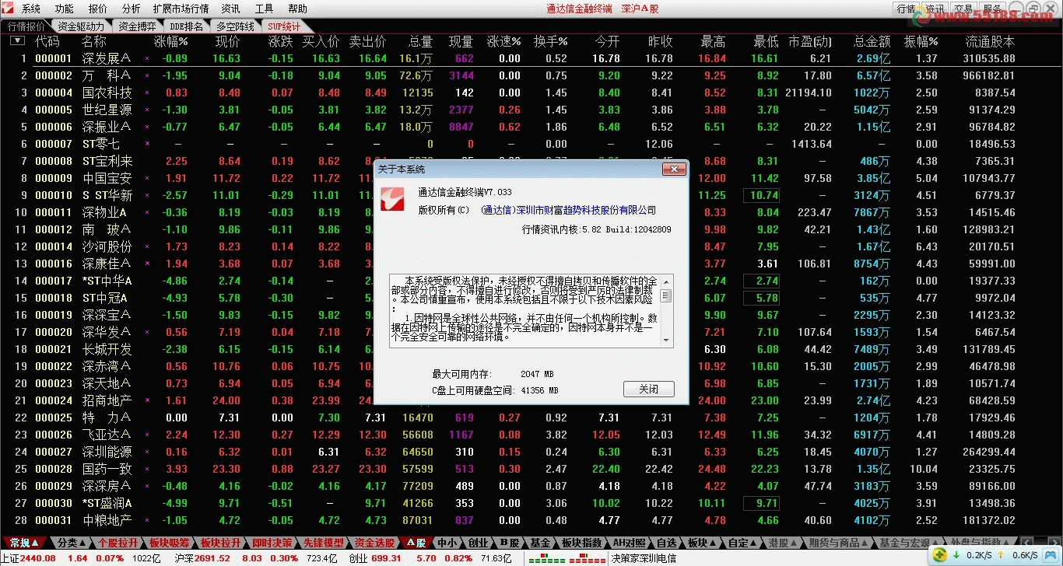Select the A股 bottom tab
Screen dimensions: 1063x566
coord(416,543)
